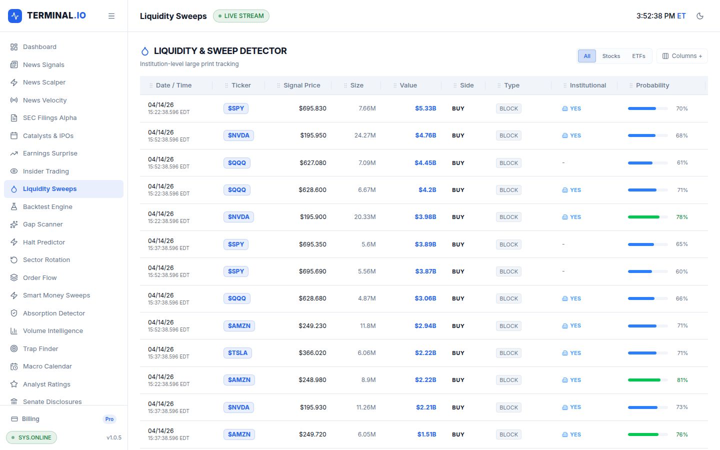The width and height of the screenshot is (720, 450).
Task: Click the 81% probability bar
Action: [x=648, y=380]
